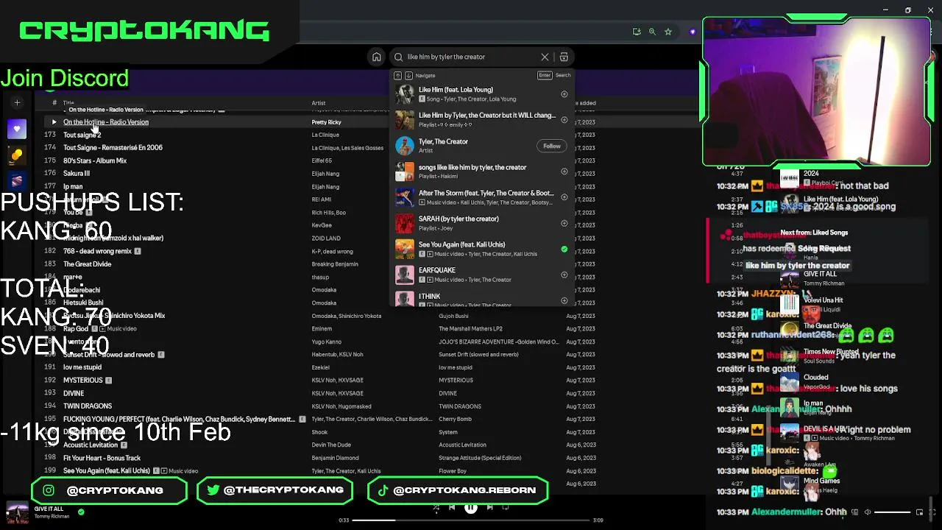Image resolution: width=942 pixels, height=530 pixels.
Task: Skip to previous track
Action: (452, 506)
